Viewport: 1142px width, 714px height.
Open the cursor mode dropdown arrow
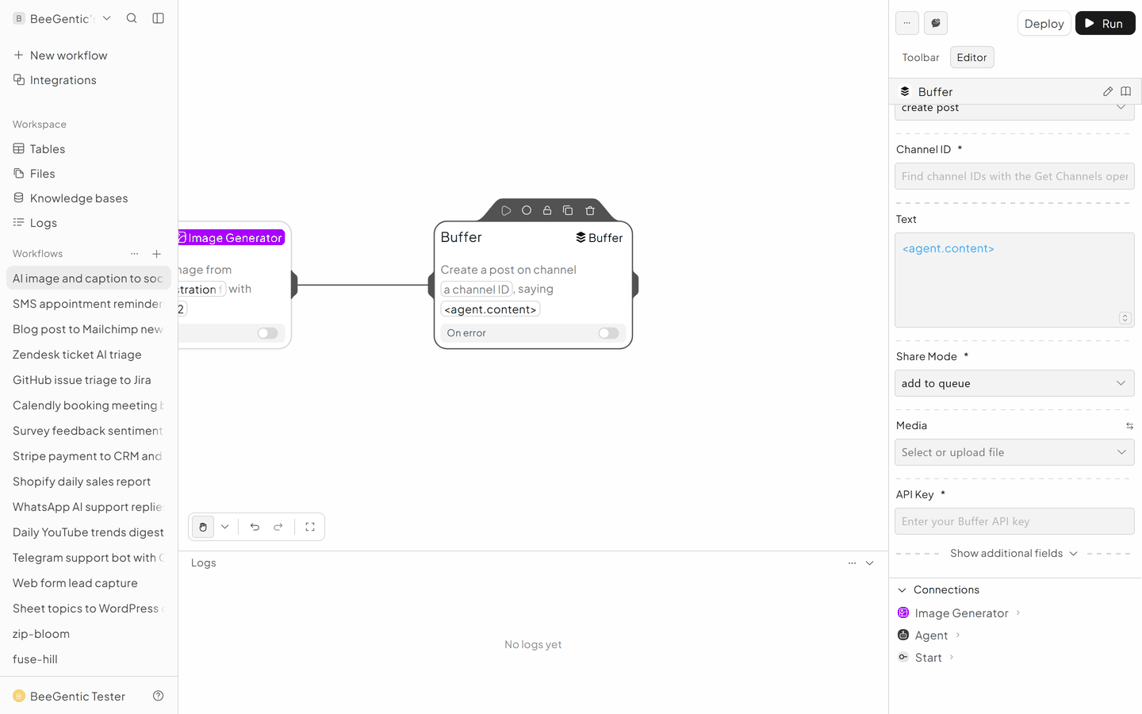click(225, 527)
